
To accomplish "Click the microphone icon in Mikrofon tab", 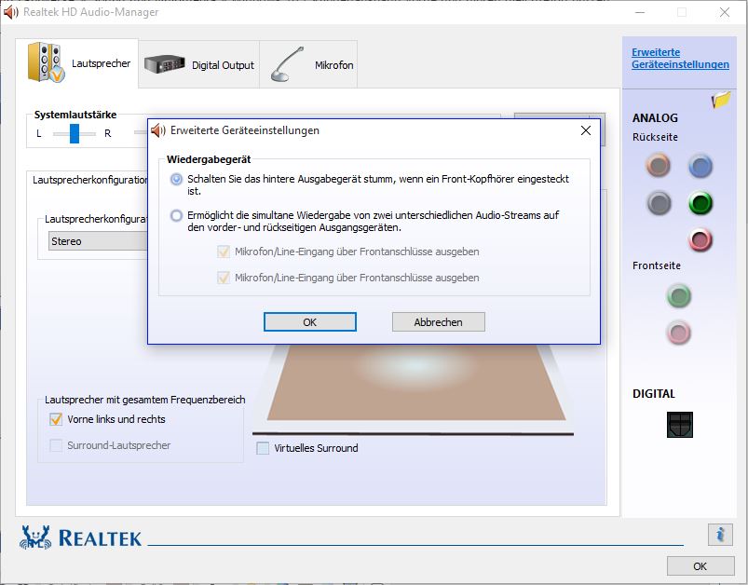I will point(287,64).
